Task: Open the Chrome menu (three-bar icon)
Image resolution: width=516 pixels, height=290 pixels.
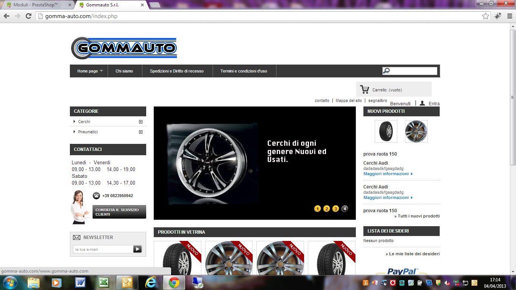Action: pyautogui.click(x=509, y=16)
